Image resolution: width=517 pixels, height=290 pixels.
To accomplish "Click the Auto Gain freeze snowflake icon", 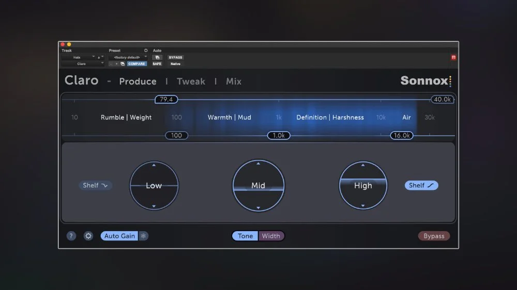I will (143, 236).
